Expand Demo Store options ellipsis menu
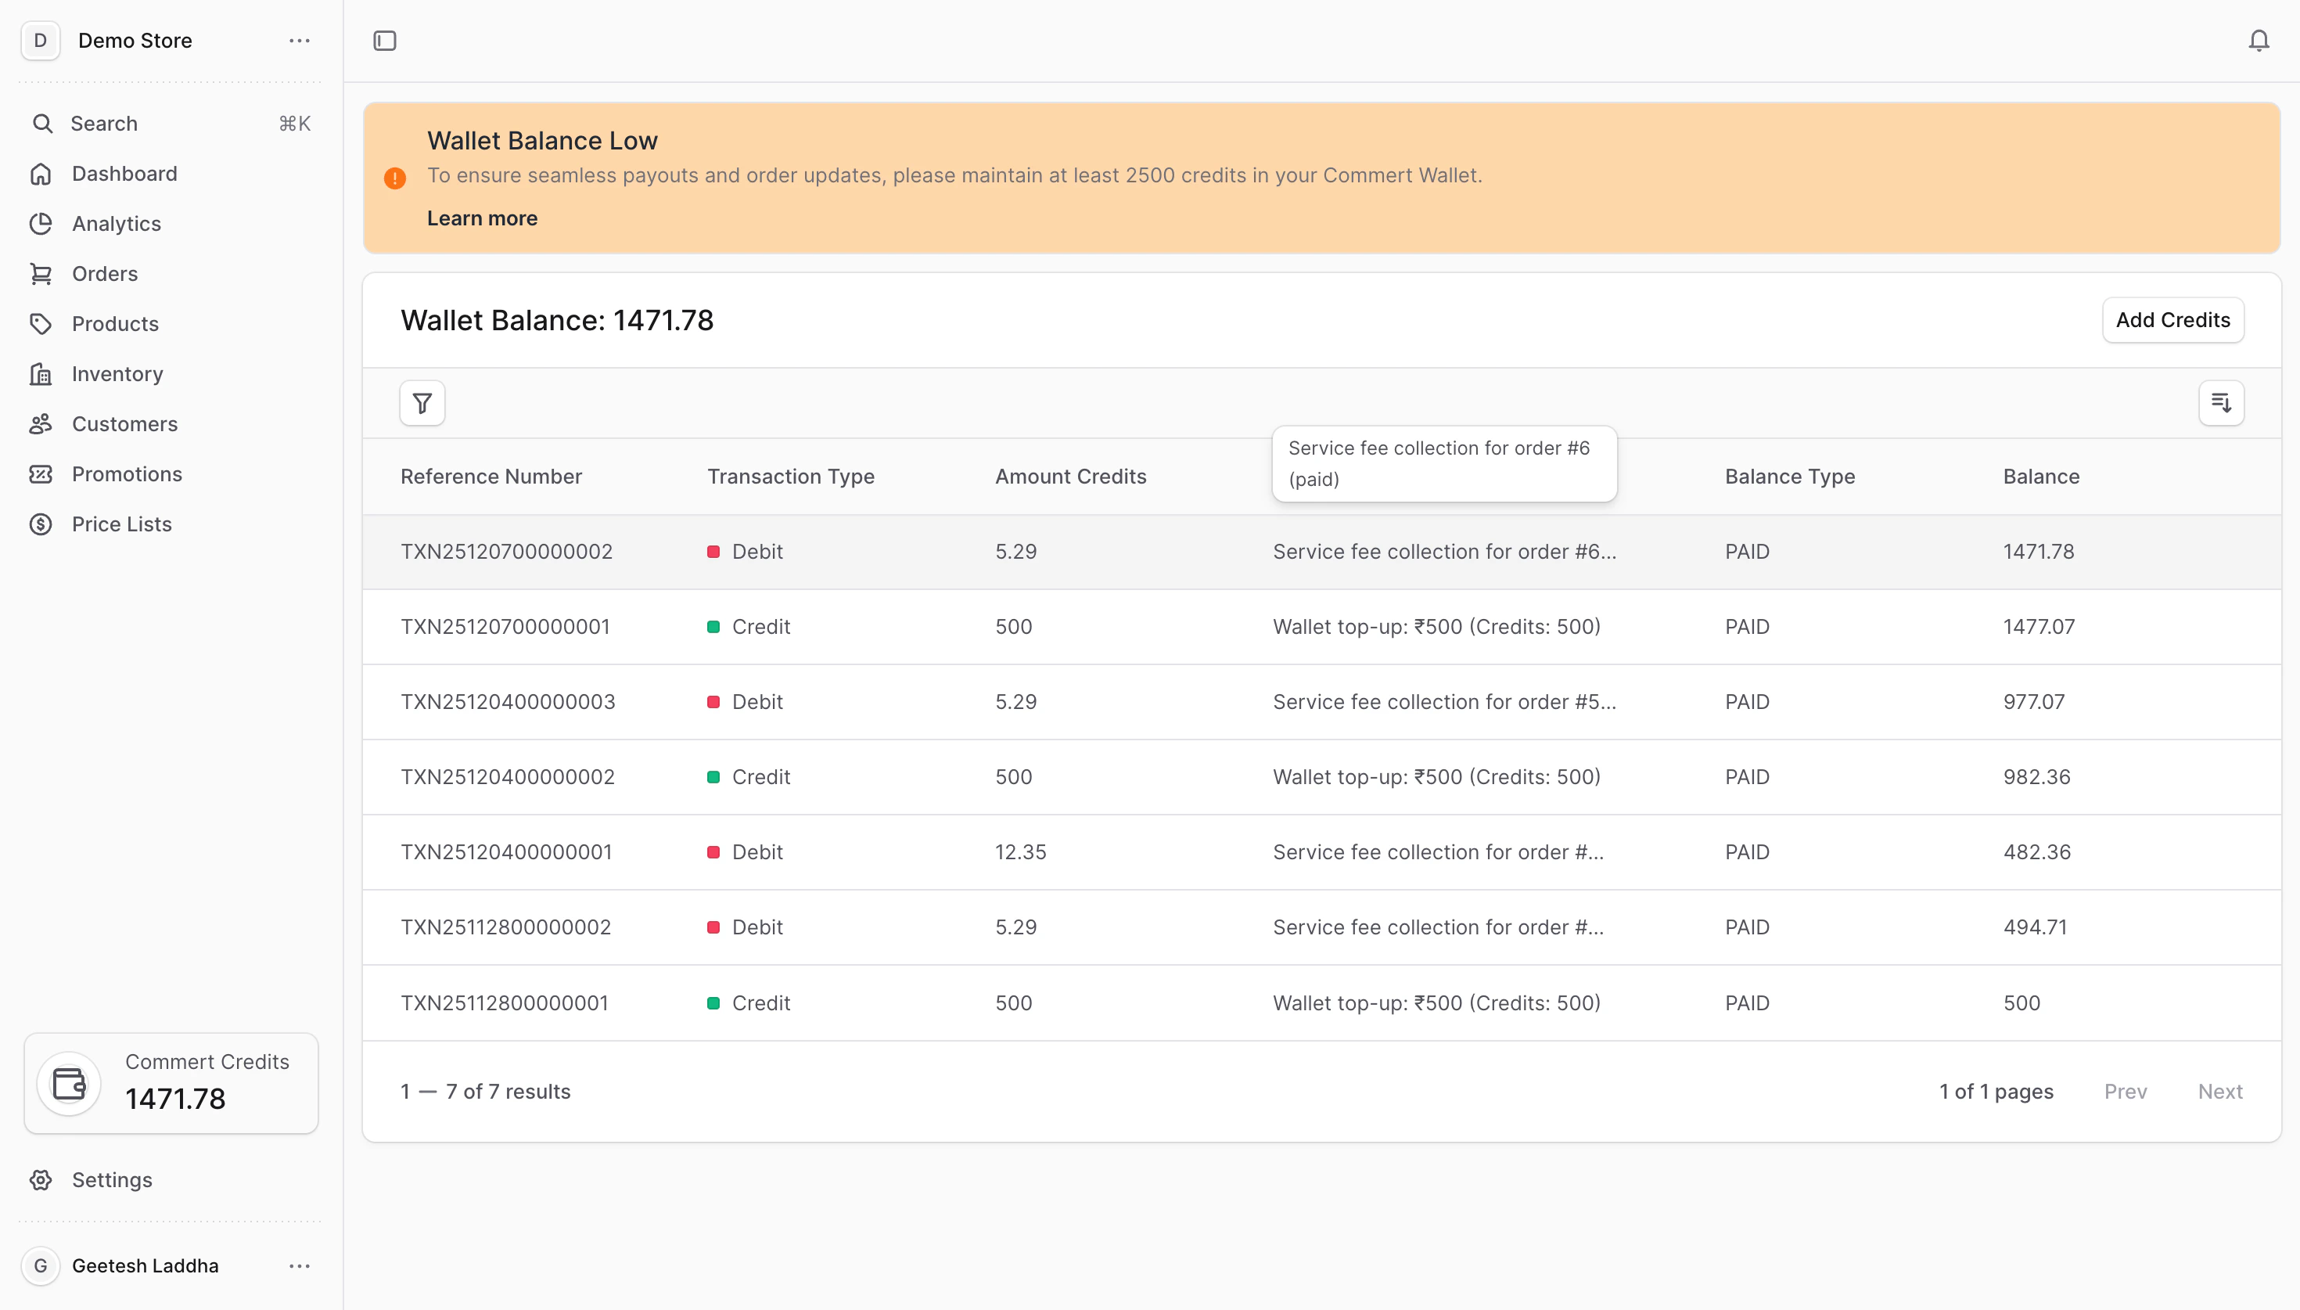Image resolution: width=2300 pixels, height=1310 pixels. point(300,41)
